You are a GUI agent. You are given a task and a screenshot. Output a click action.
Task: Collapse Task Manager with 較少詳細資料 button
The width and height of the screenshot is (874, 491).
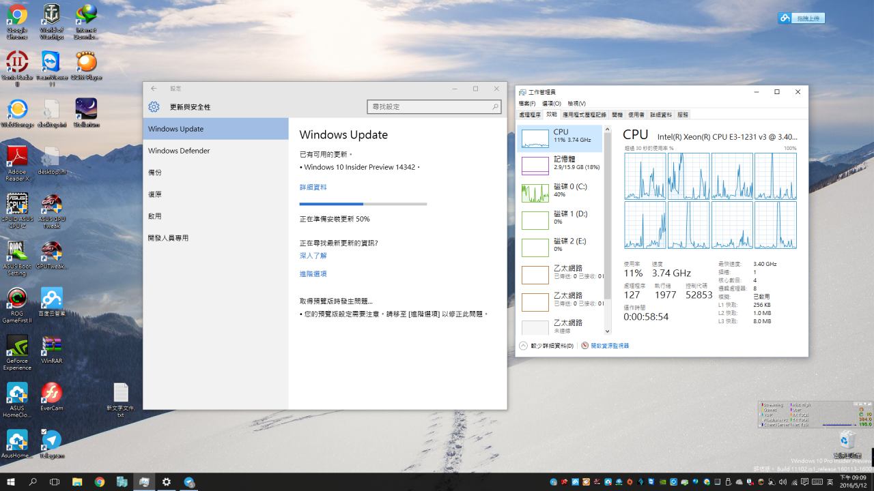[547, 346]
